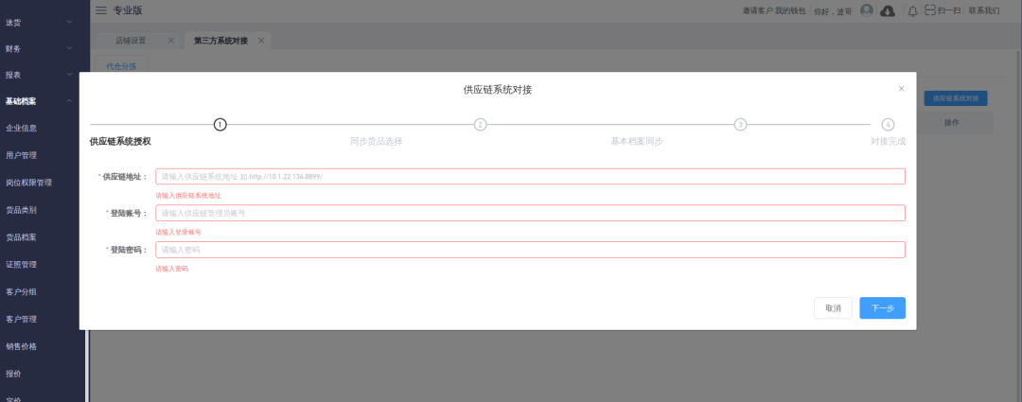Close the 店铺设置 tab
This screenshot has height=402, width=1022.
(x=170, y=41)
